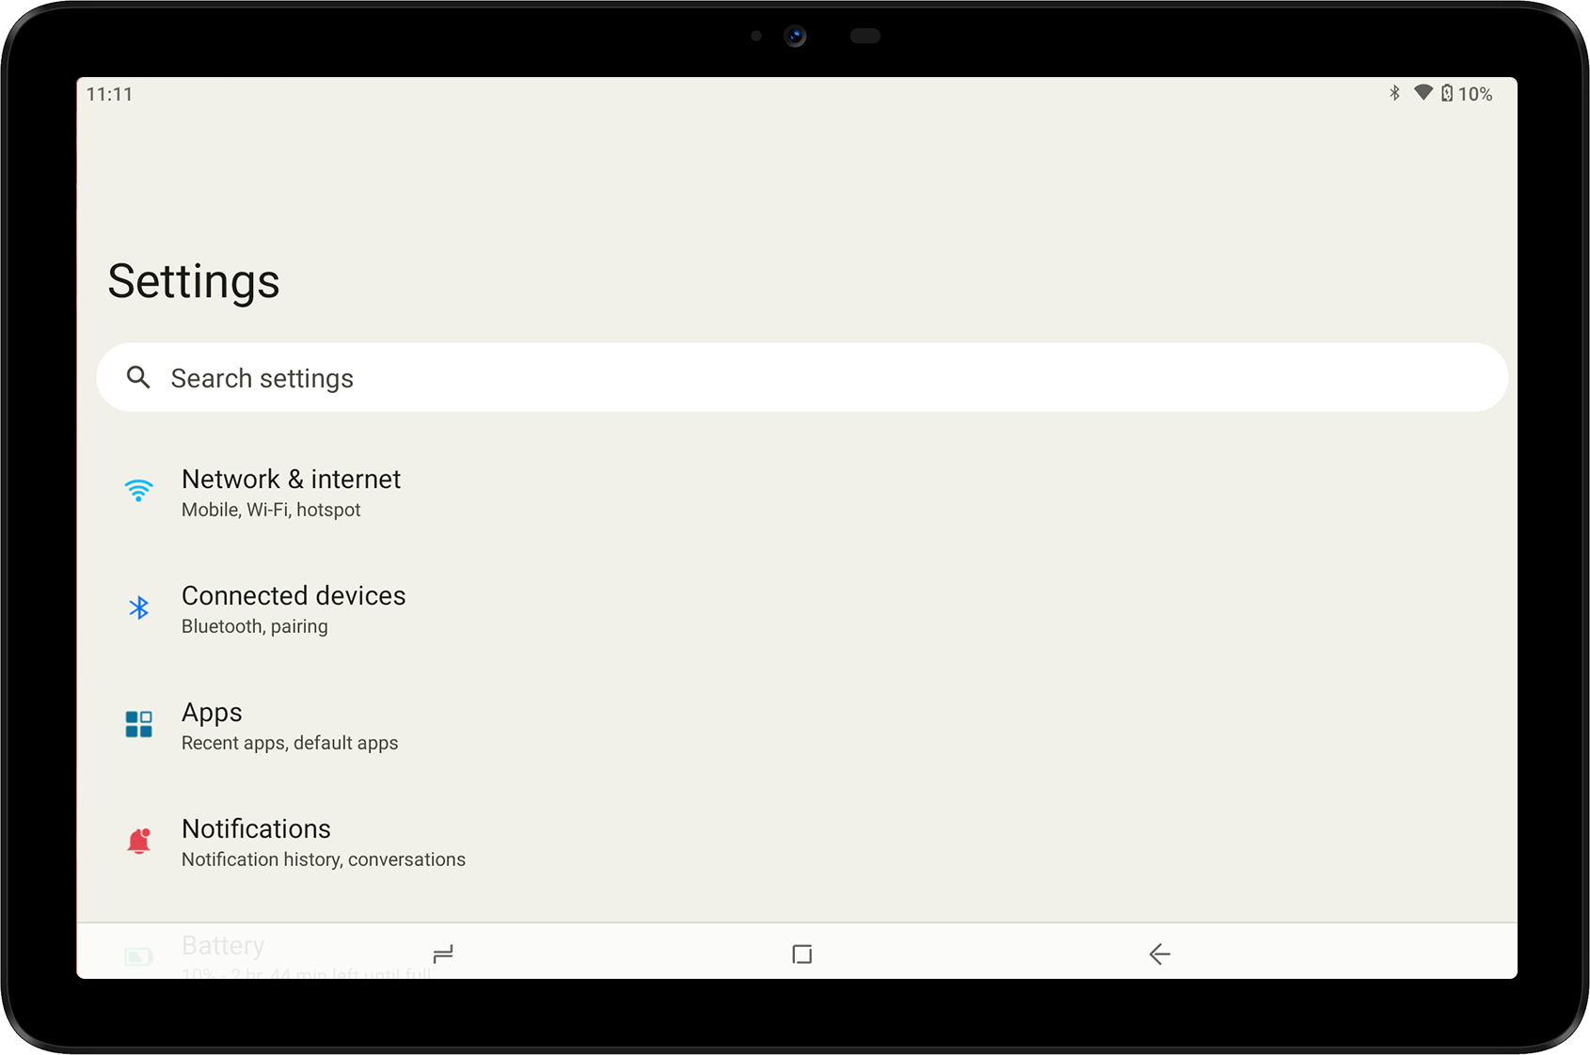Screen dimensions: 1590x1055
Task: Open the Notifications settings entry
Action: pyautogui.click(x=256, y=829)
